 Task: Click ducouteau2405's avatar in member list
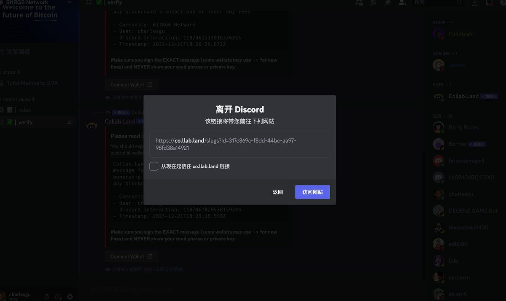[439, 227]
